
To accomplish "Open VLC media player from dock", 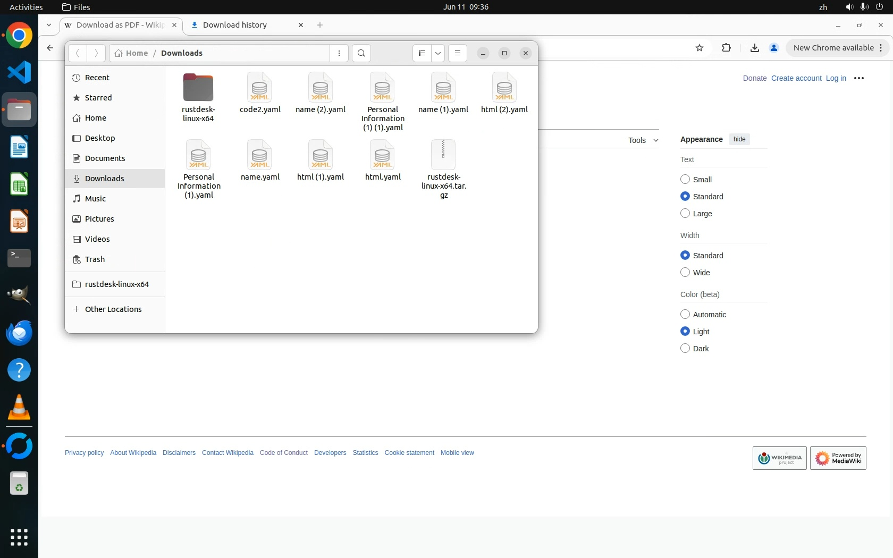I will (x=19, y=408).
